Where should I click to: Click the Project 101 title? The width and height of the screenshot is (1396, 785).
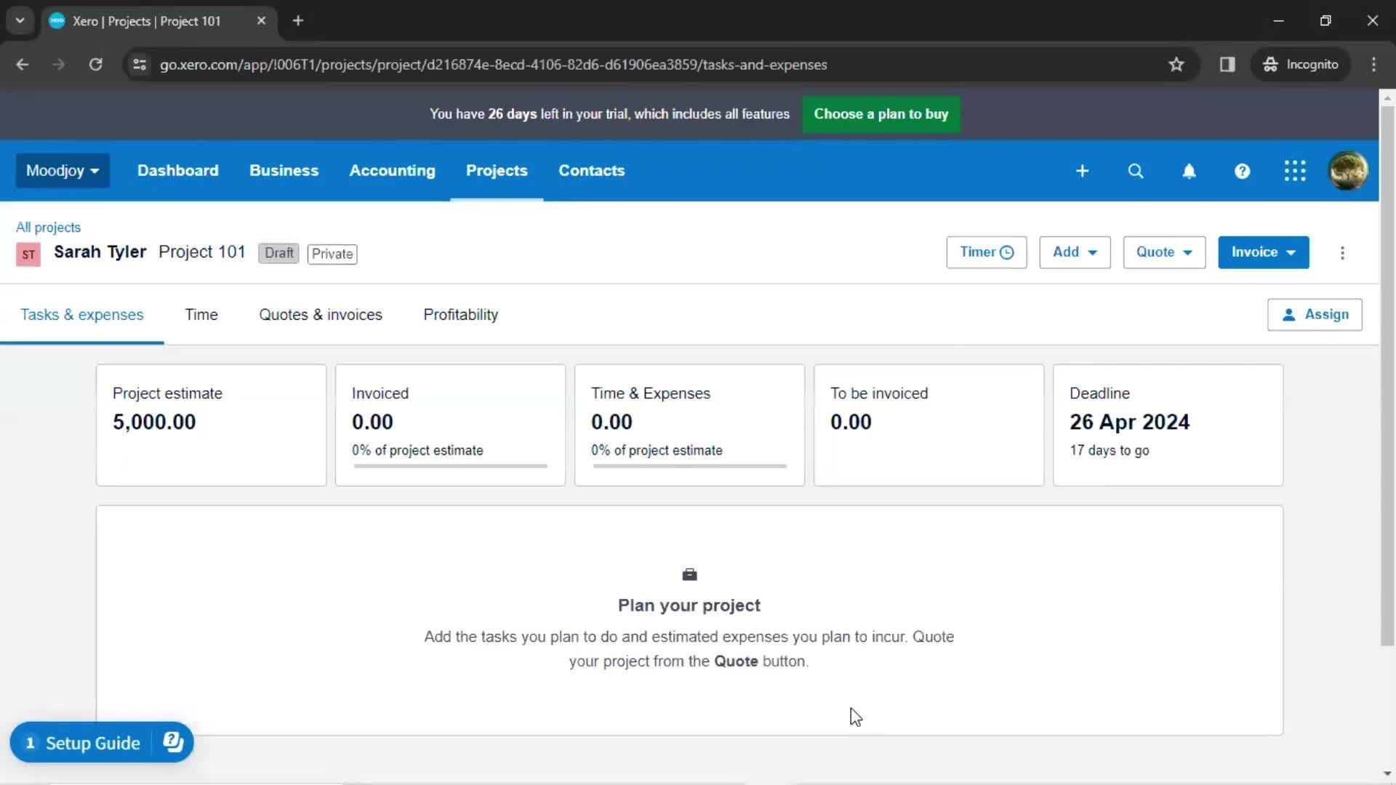pyautogui.click(x=202, y=252)
